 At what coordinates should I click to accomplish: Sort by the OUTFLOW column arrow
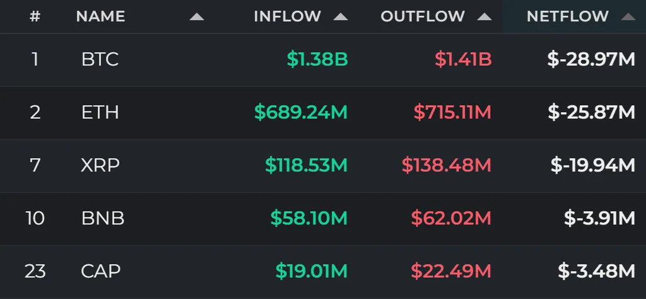click(484, 16)
